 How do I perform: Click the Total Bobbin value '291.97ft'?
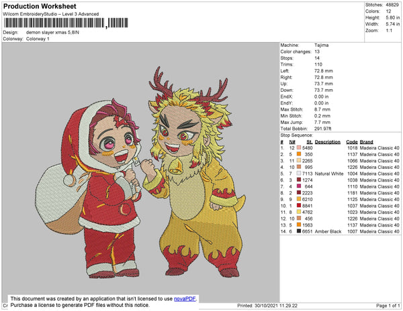point(322,129)
